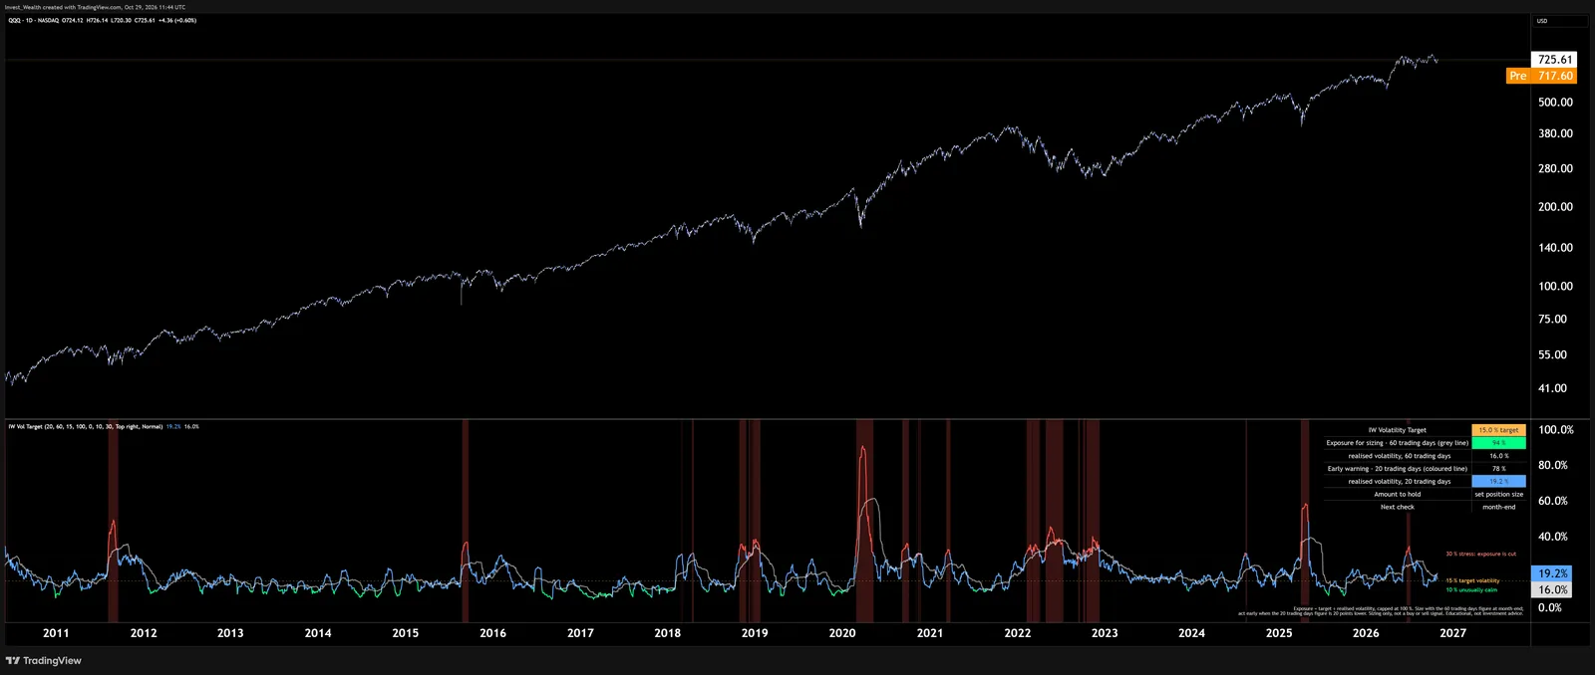The image size is (1595, 675).
Task: Click the 'set position size' cell
Action: (1498, 495)
